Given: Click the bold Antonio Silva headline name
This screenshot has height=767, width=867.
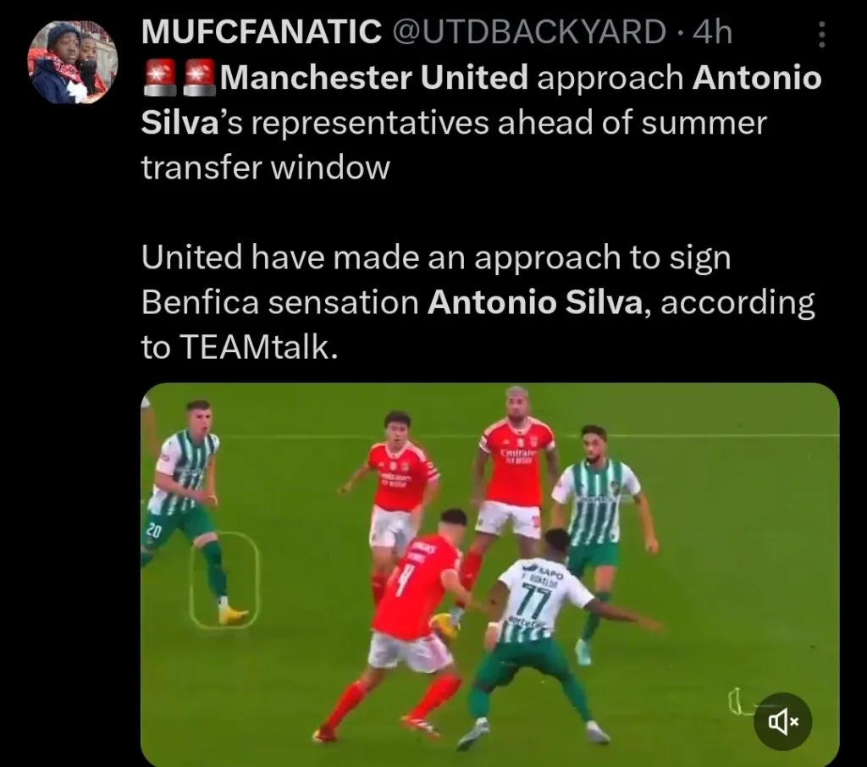Looking at the screenshot, I should 481,100.
